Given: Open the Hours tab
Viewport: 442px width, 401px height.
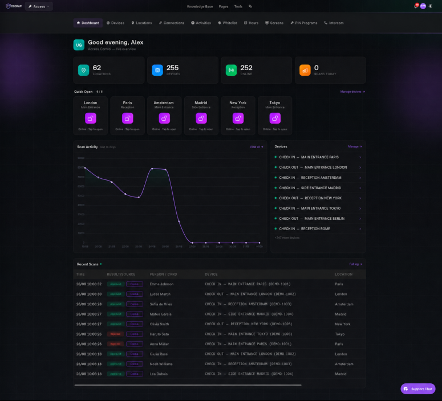Looking at the screenshot, I should tap(251, 23).
